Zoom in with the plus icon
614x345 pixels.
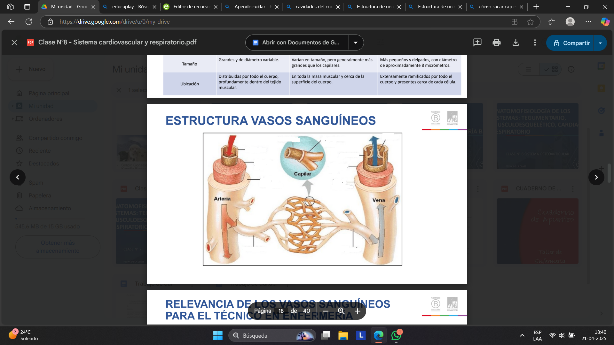pos(358,311)
